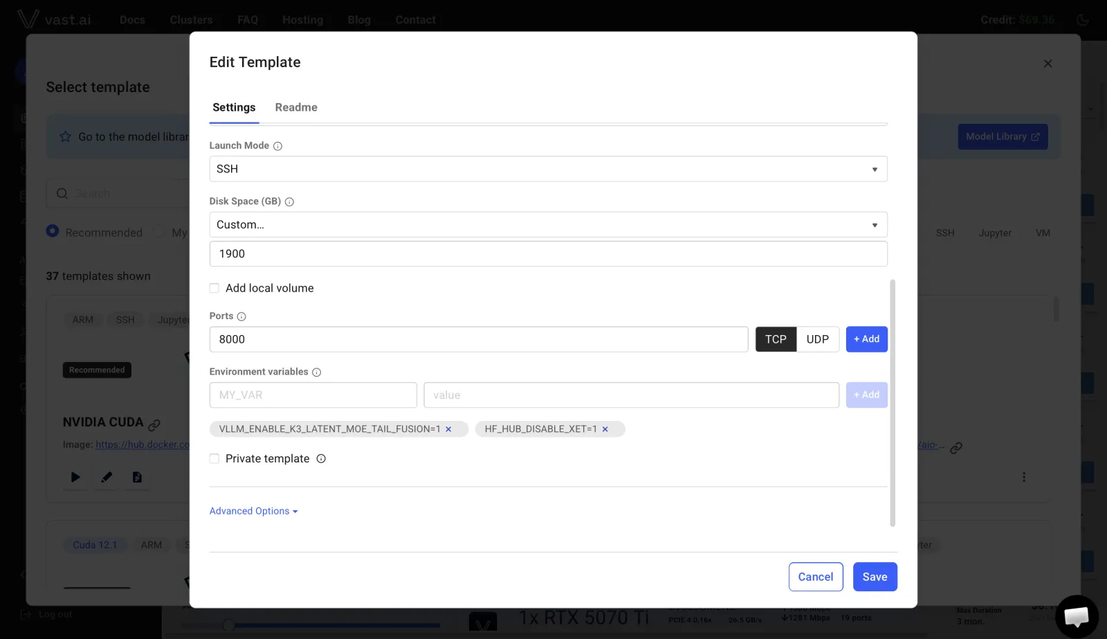Viewport: 1107px width, 639px height.
Task: Open Contact in top navigation
Action: (415, 20)
